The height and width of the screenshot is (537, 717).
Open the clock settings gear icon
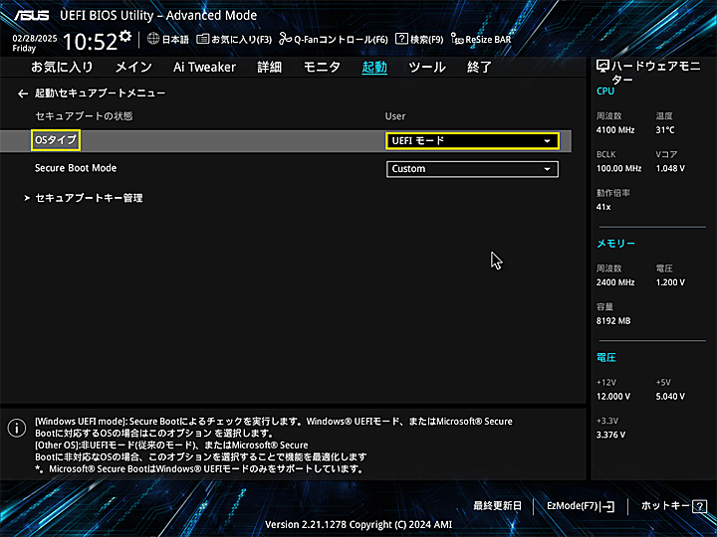124,36
